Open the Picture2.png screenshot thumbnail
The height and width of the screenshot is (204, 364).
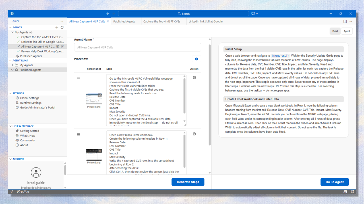[x=94, y=155]
